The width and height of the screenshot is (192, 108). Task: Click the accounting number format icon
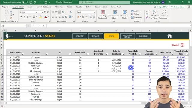pyautogui.click(x=78, y=17)
